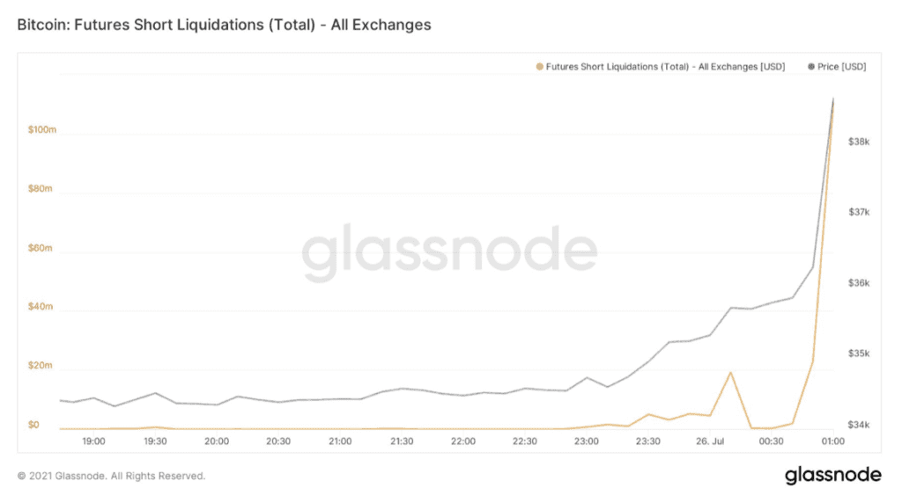The width and height of the screenshot is (902, 503).
Task: Click the $38k right axis label
Action: 857,142
